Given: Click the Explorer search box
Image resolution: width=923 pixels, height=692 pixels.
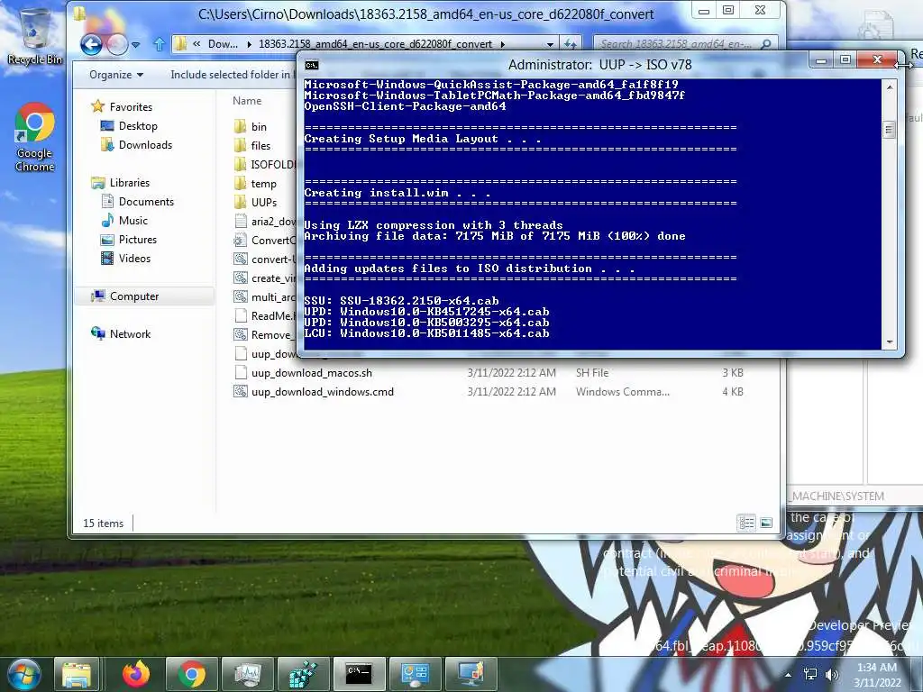Looking at the screenshot, I should (x=683, y=44).
